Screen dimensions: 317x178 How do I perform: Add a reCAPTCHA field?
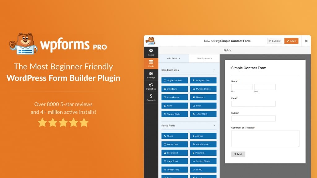click(x=203, y=114)
